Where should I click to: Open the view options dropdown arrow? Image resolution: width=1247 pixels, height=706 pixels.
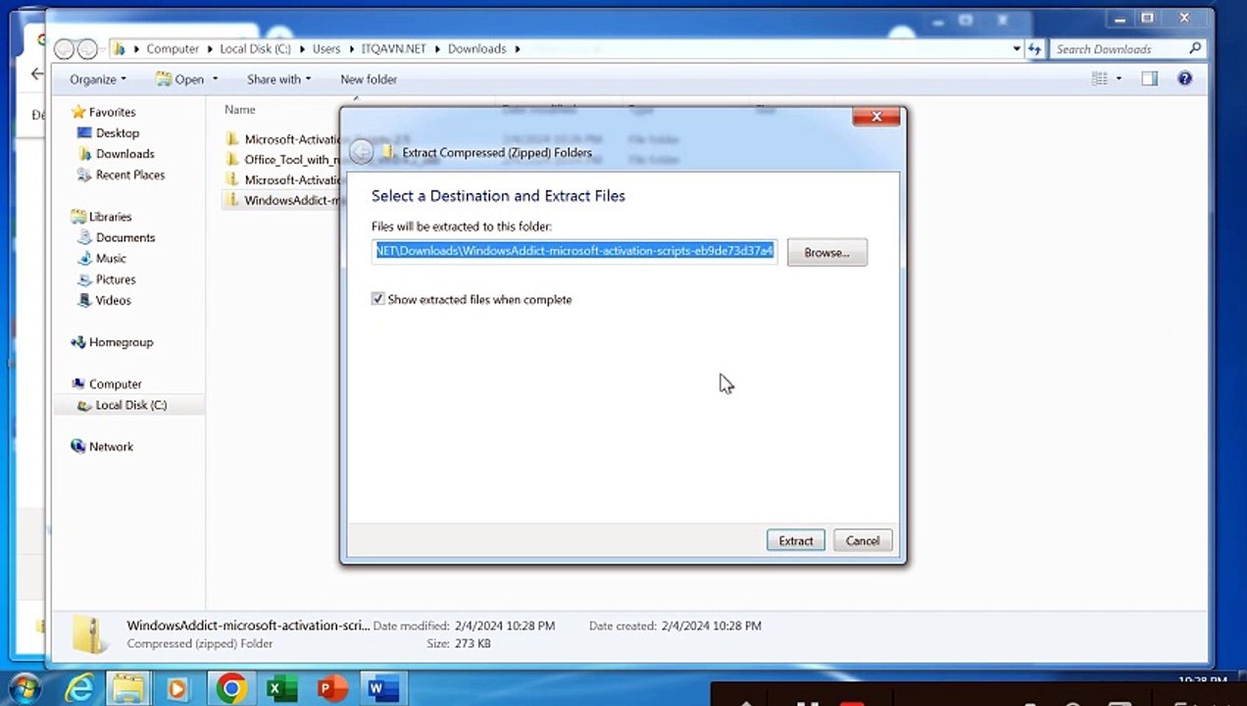tap(1119, 79)
